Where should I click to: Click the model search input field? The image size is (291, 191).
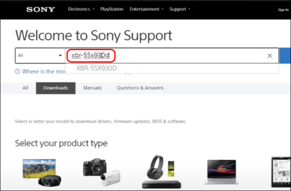click(x=172, y=56)
